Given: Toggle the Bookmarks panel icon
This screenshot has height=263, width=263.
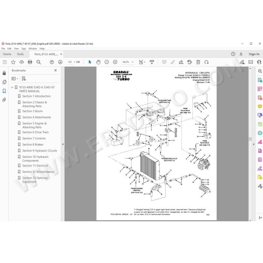Looking at the screenshot, I should [x=4, y=91].
